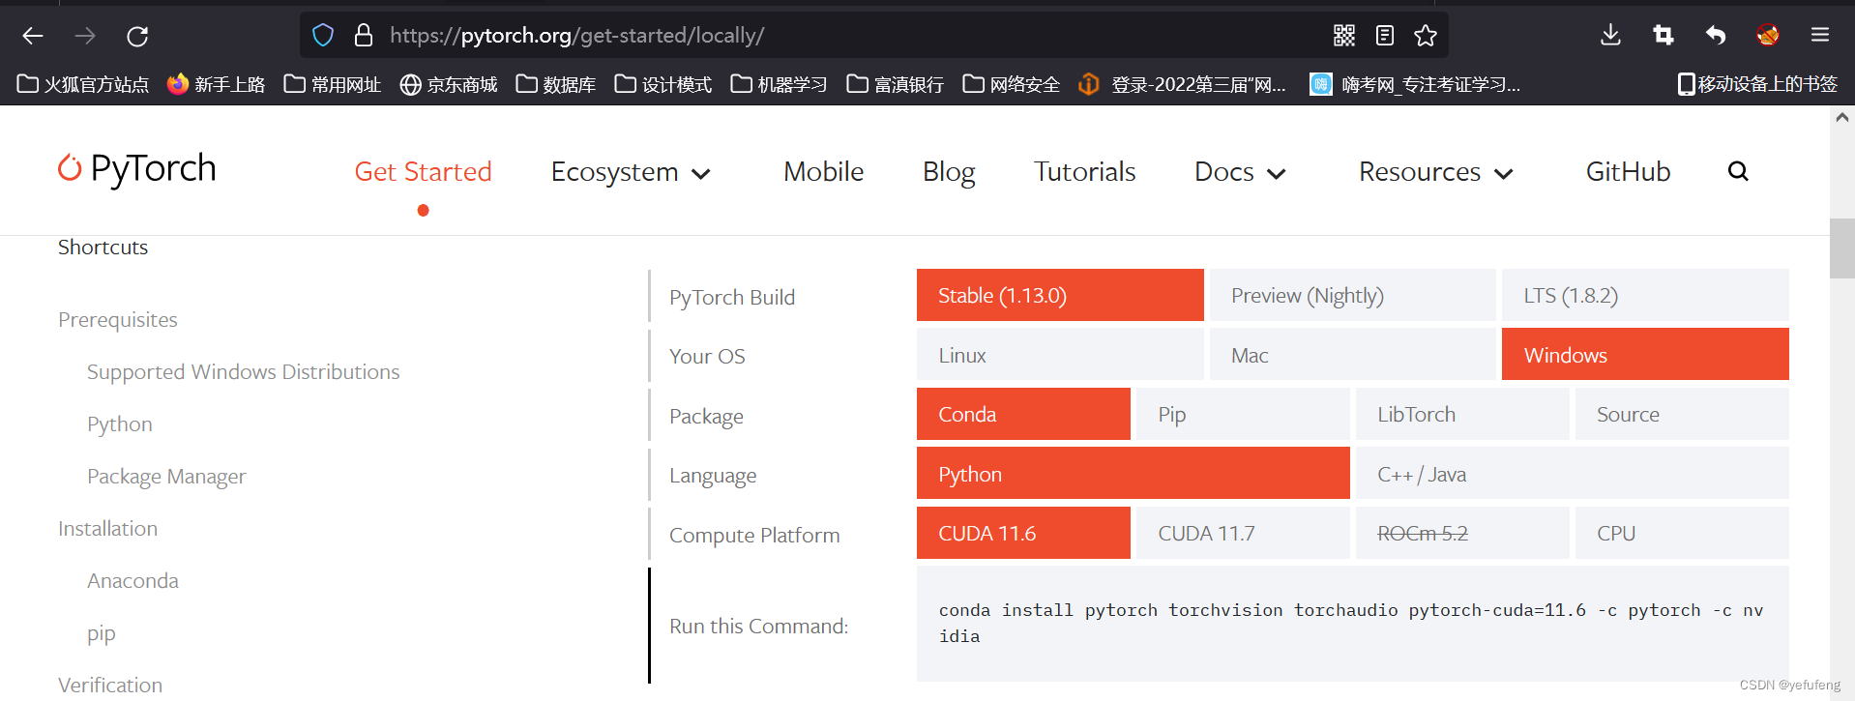Open the 常用网址 bookmark folder
Image resolution: width=1855 pixels, height=701 pixels.
(x=333, y=85)
